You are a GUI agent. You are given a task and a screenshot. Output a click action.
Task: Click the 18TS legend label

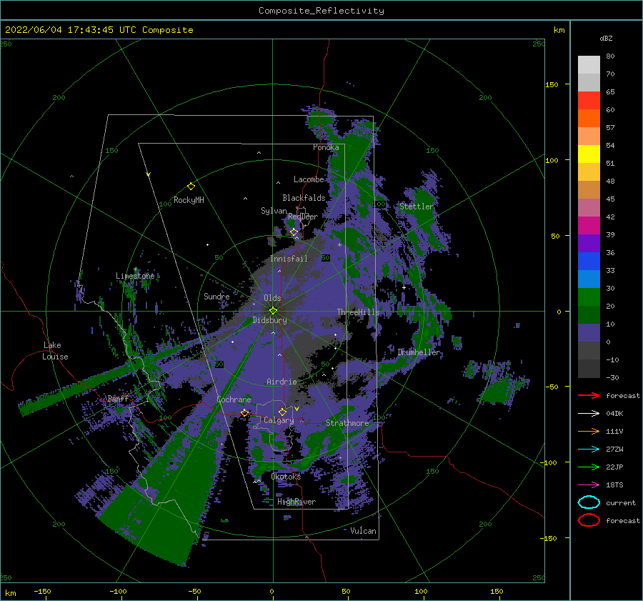(614, 485)
